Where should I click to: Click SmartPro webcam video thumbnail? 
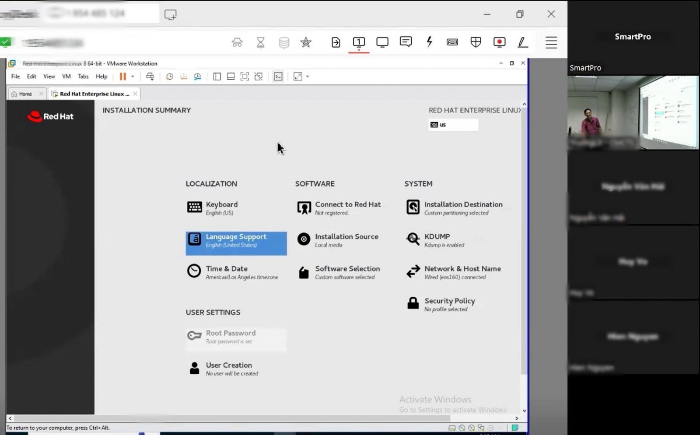(x=633, y=112)
